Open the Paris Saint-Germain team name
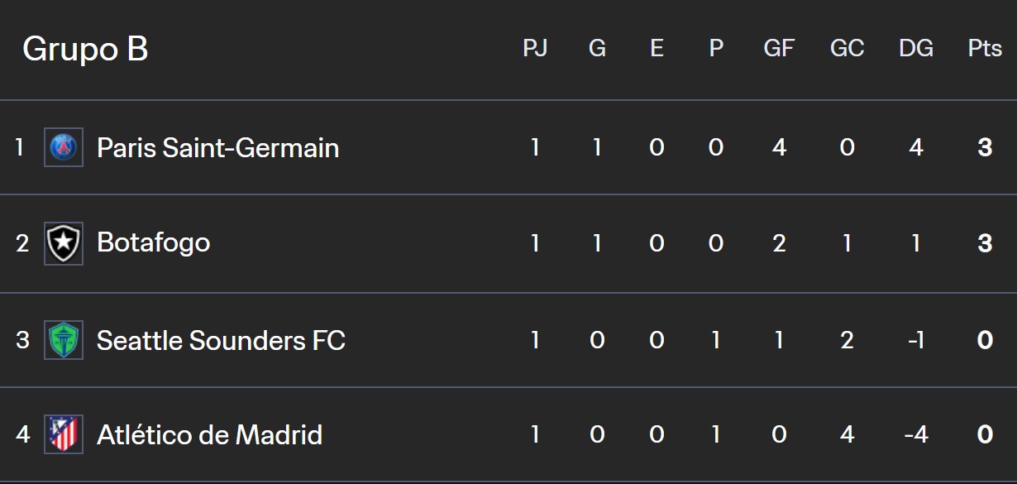The width and height of the screenshot is (1017, 484). (x=217, y=148)
